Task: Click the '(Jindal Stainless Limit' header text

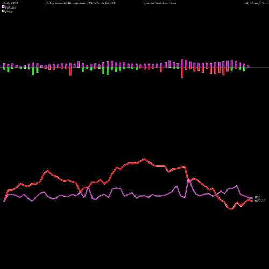Action: (160, 3)
